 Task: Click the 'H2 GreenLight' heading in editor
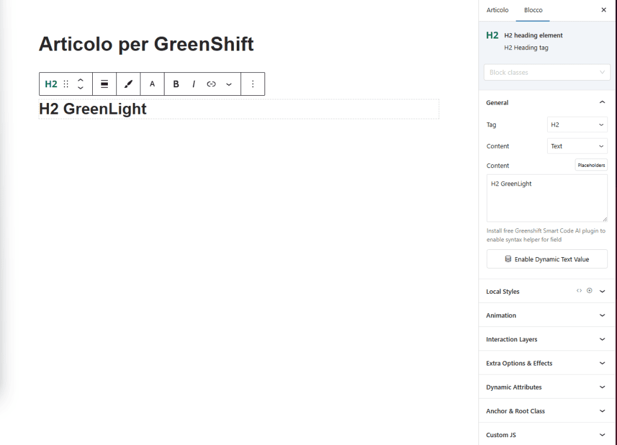(x=93, y=109)
